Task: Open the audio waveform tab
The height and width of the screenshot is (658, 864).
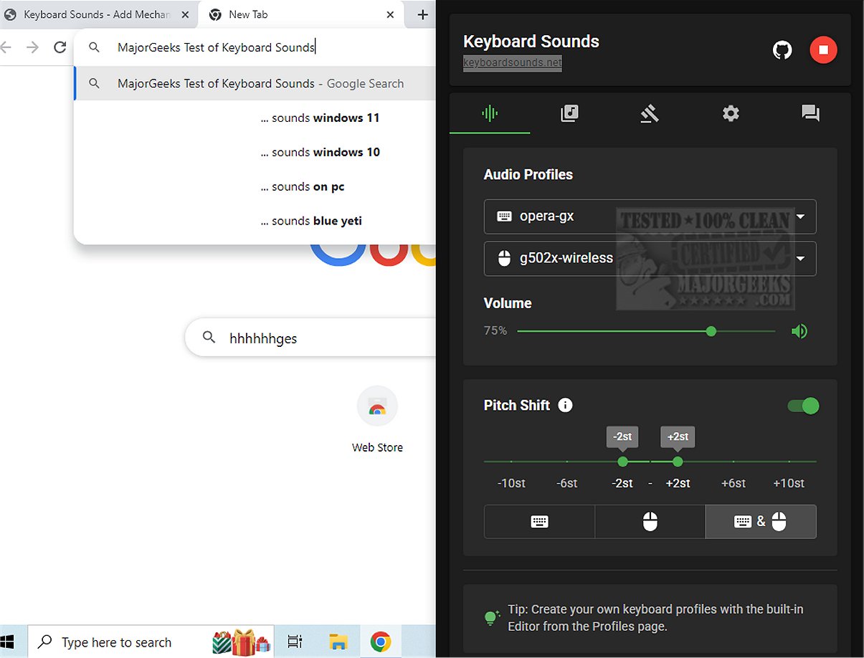Action: coord(490,113)
